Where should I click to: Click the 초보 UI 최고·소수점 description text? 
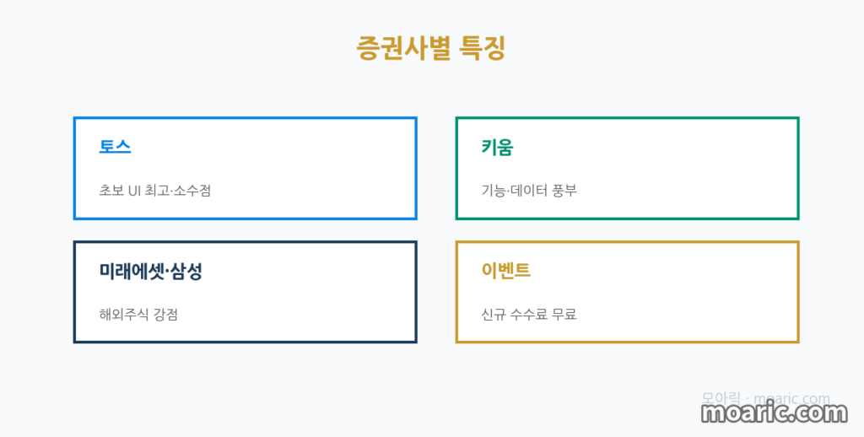[x=155, y=191]
